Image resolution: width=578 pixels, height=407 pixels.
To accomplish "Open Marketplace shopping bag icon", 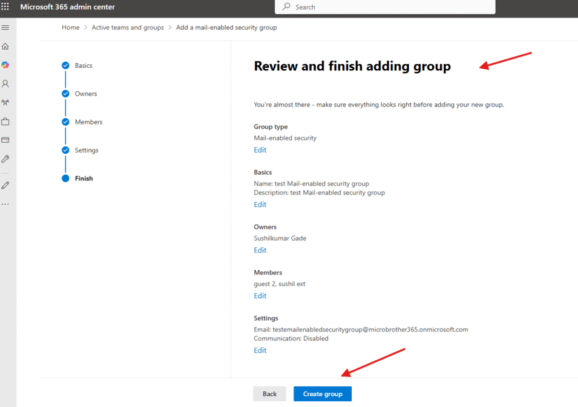I will tap(6, 121).
